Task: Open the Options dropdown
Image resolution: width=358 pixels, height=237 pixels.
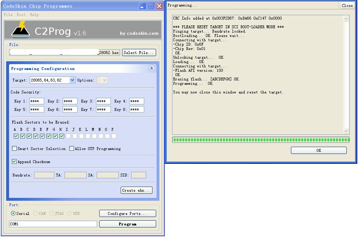Action: 105,80
